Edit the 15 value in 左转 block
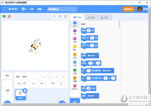Viewport: 151px width, 106px height. pos(92,45)
